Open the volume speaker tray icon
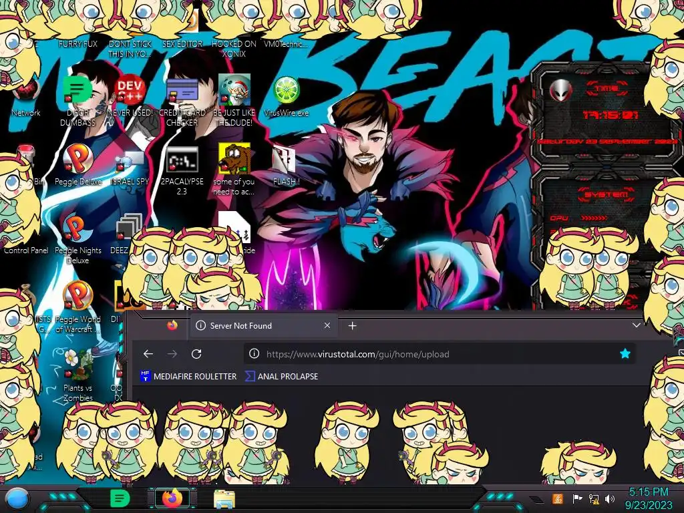684x513 pixels. tap(610, 498)
